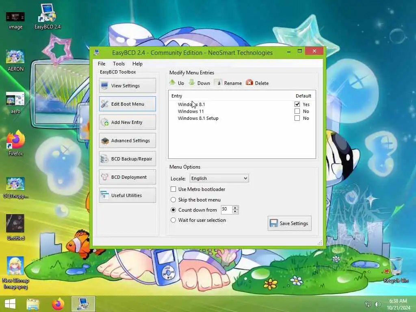Select the Windows 11 entry
416x312 pixels.
tap(191, 111)
